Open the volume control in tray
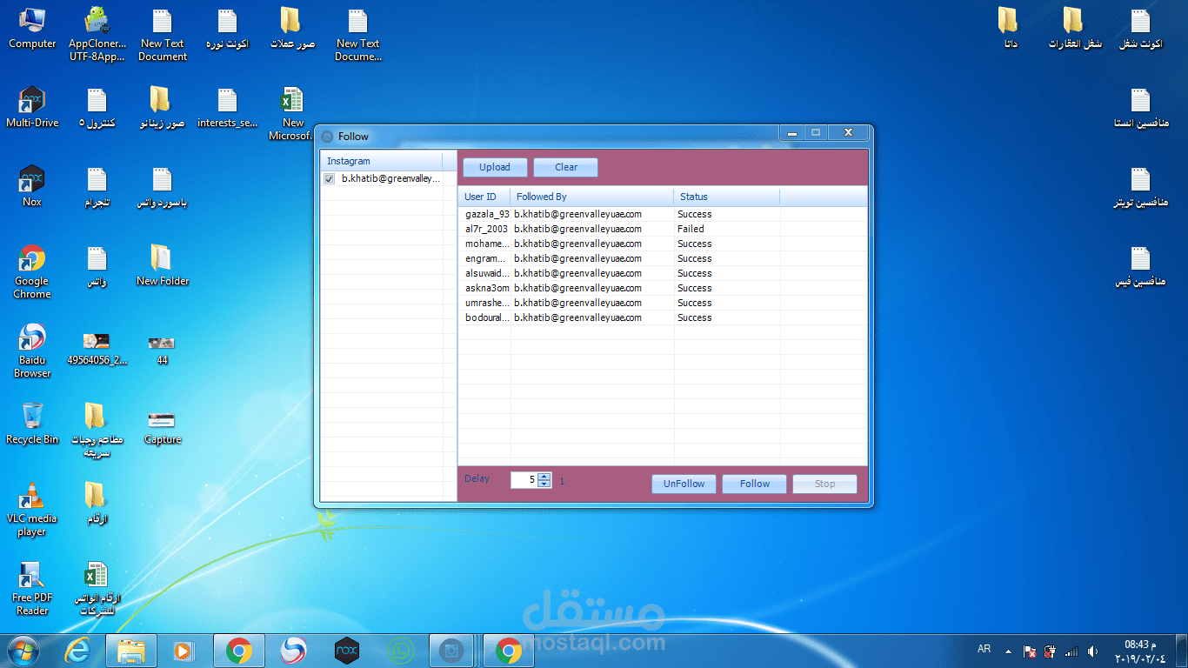 coord(1092,651)
